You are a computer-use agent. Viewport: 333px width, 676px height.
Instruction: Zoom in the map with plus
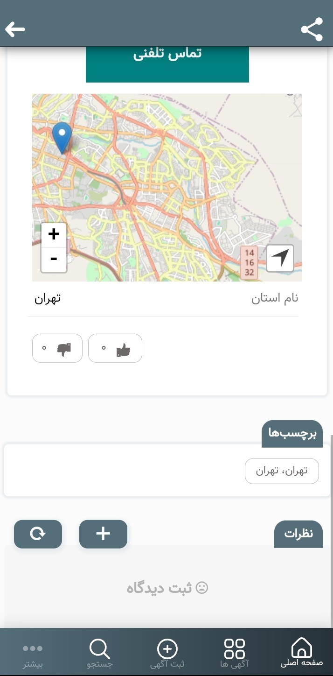pyautogui.click(x=54, y=235)
